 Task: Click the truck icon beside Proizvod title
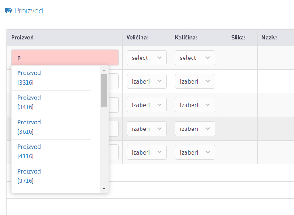click(8, 10)
